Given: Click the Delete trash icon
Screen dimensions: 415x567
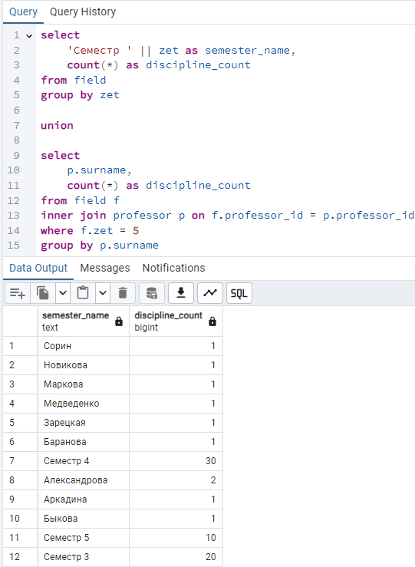Looking at the screenshot, I should tap(123, 293).
